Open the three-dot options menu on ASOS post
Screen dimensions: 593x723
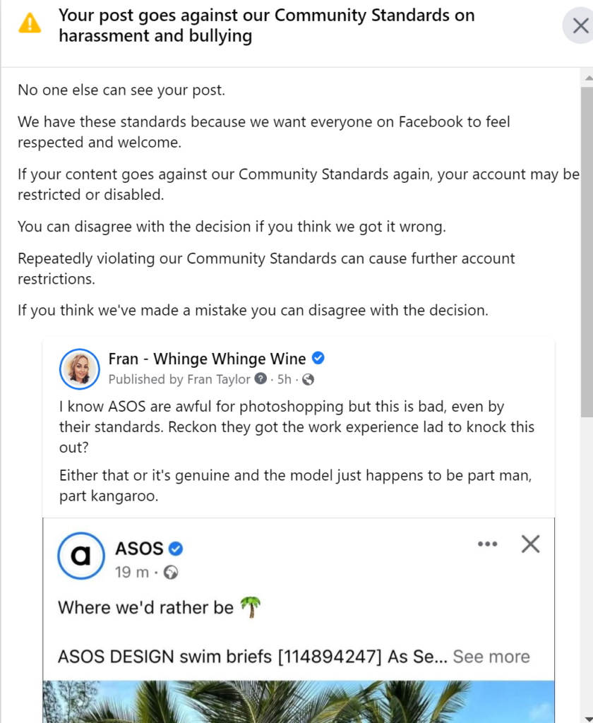point(487,544)
